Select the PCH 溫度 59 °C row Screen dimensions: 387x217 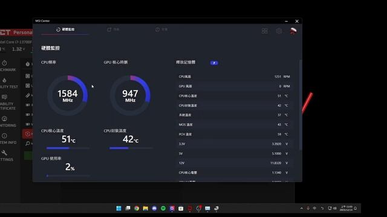click(x=234, y=134)
